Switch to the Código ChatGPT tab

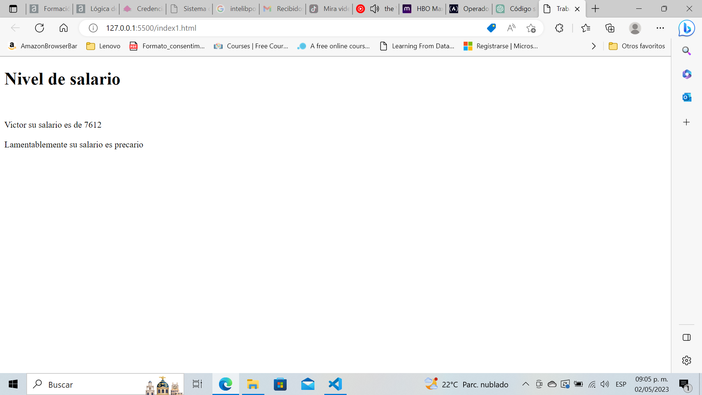tap(516, 9)
